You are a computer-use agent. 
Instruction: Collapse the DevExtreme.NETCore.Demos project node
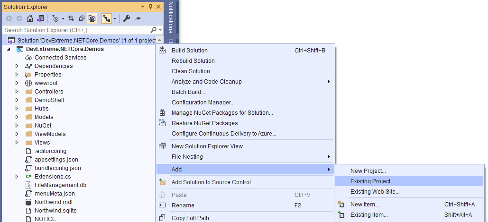pyautogui.click(x=9, y=49)
